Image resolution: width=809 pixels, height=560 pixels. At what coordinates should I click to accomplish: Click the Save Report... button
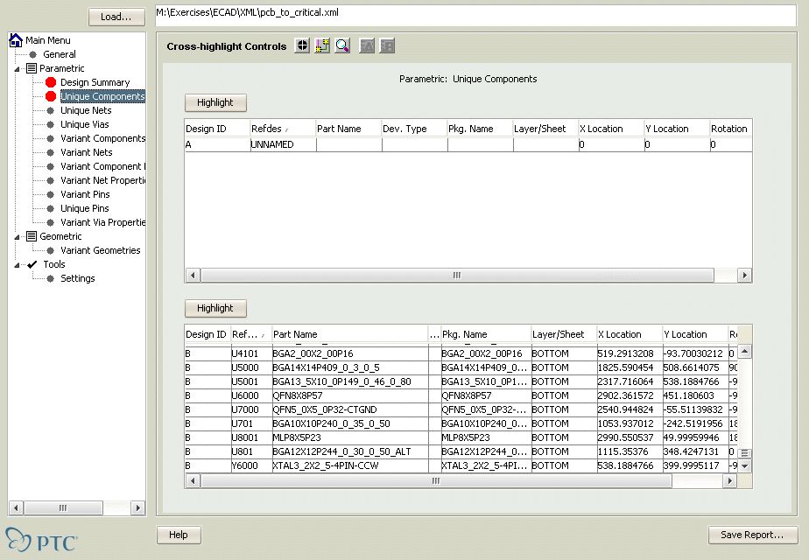point(753,535)
